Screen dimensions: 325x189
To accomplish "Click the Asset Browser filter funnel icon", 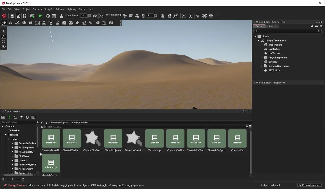I will click(x=21, y=117).
